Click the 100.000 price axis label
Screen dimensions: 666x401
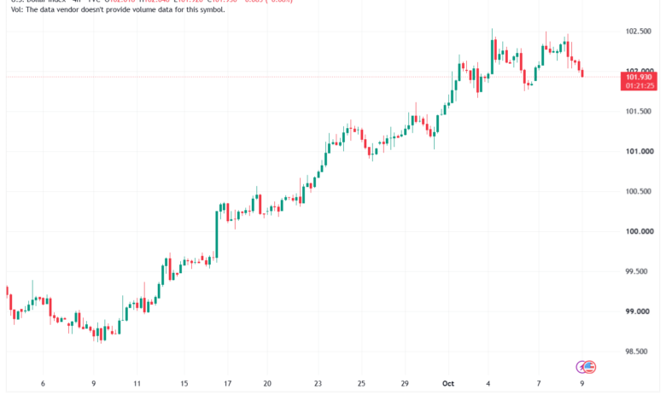click(x=640, y=231)
